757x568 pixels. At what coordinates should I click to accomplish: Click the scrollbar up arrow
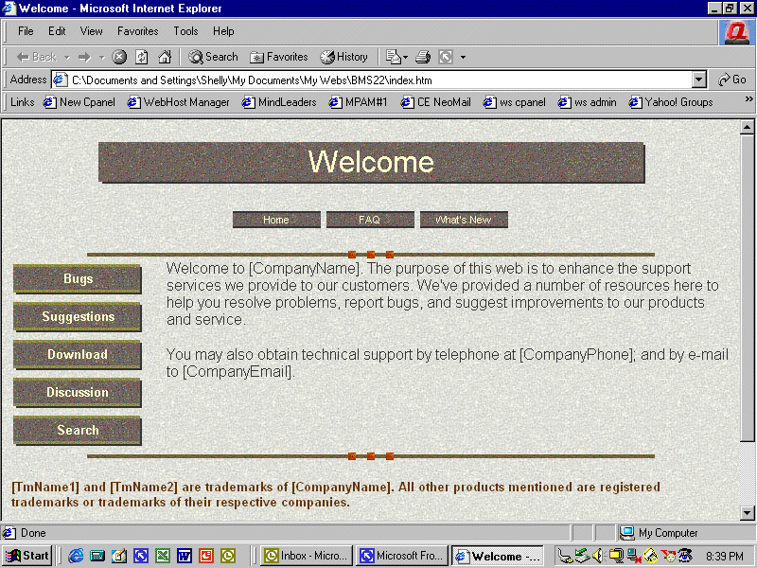747,127
